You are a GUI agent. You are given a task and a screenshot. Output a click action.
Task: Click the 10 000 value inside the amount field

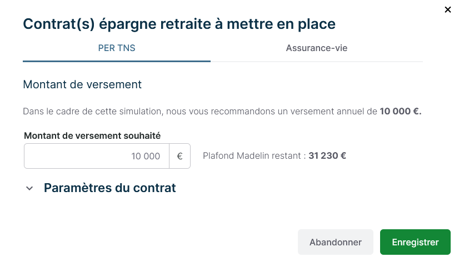click(x=146, y=157)
